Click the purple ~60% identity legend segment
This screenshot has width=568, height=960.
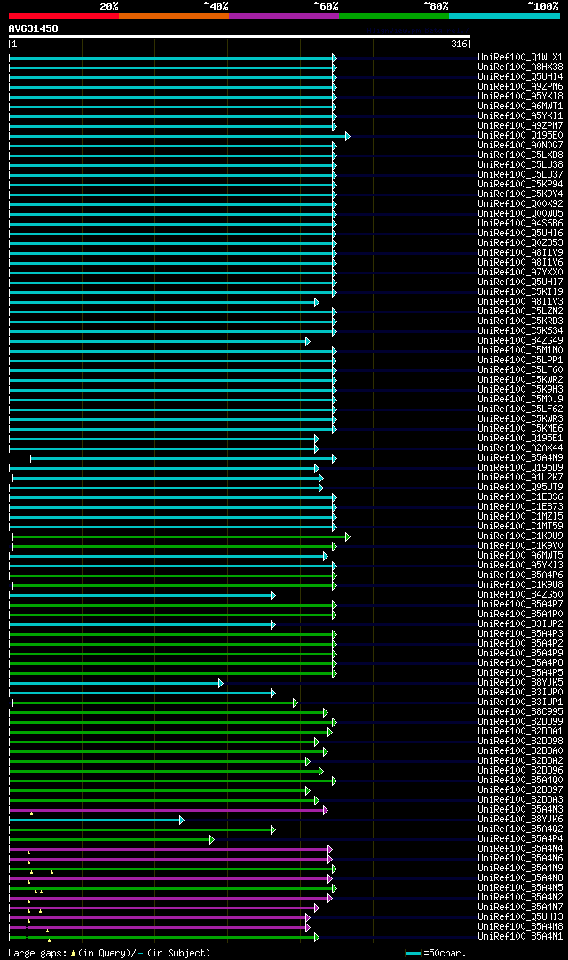tap(284, 16)
